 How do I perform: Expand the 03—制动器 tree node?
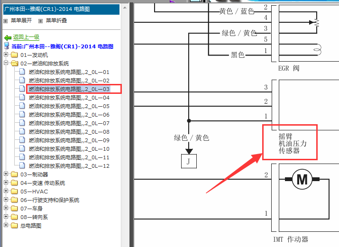point(6,174)
